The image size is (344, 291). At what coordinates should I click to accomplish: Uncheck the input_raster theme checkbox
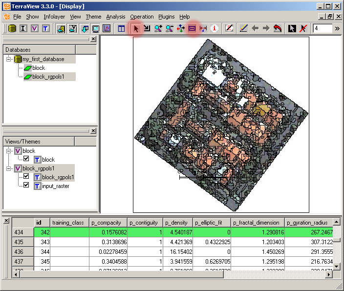(26, 186)
